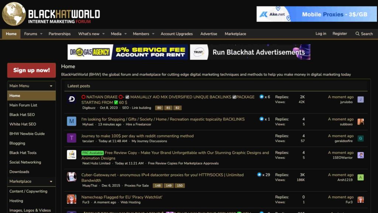
Task: Go to page 80 of Nathan Drake thread
Action: click(159, 108)
